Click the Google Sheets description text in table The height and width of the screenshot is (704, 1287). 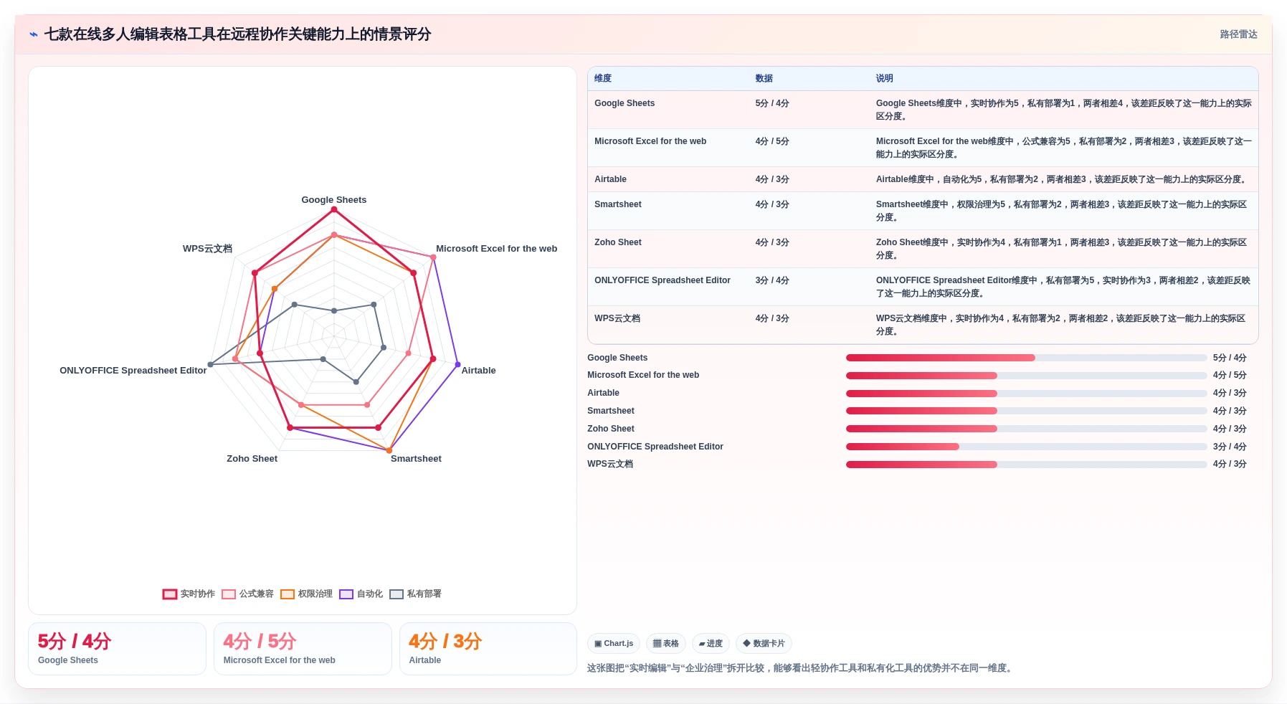[1064, 110]
